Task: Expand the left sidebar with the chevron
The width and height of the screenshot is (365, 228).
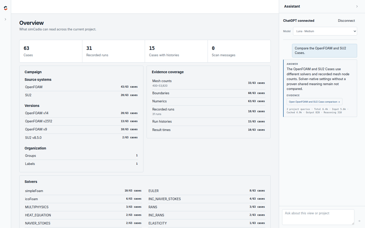Action: tap(5, 19)
